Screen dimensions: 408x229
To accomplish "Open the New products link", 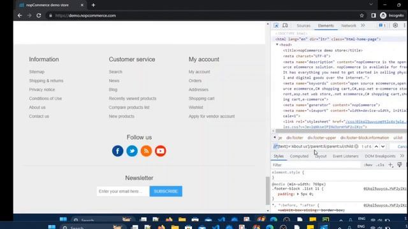I will point(122,116).
